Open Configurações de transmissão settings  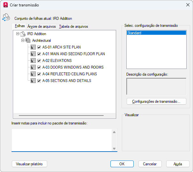[156, 101]
